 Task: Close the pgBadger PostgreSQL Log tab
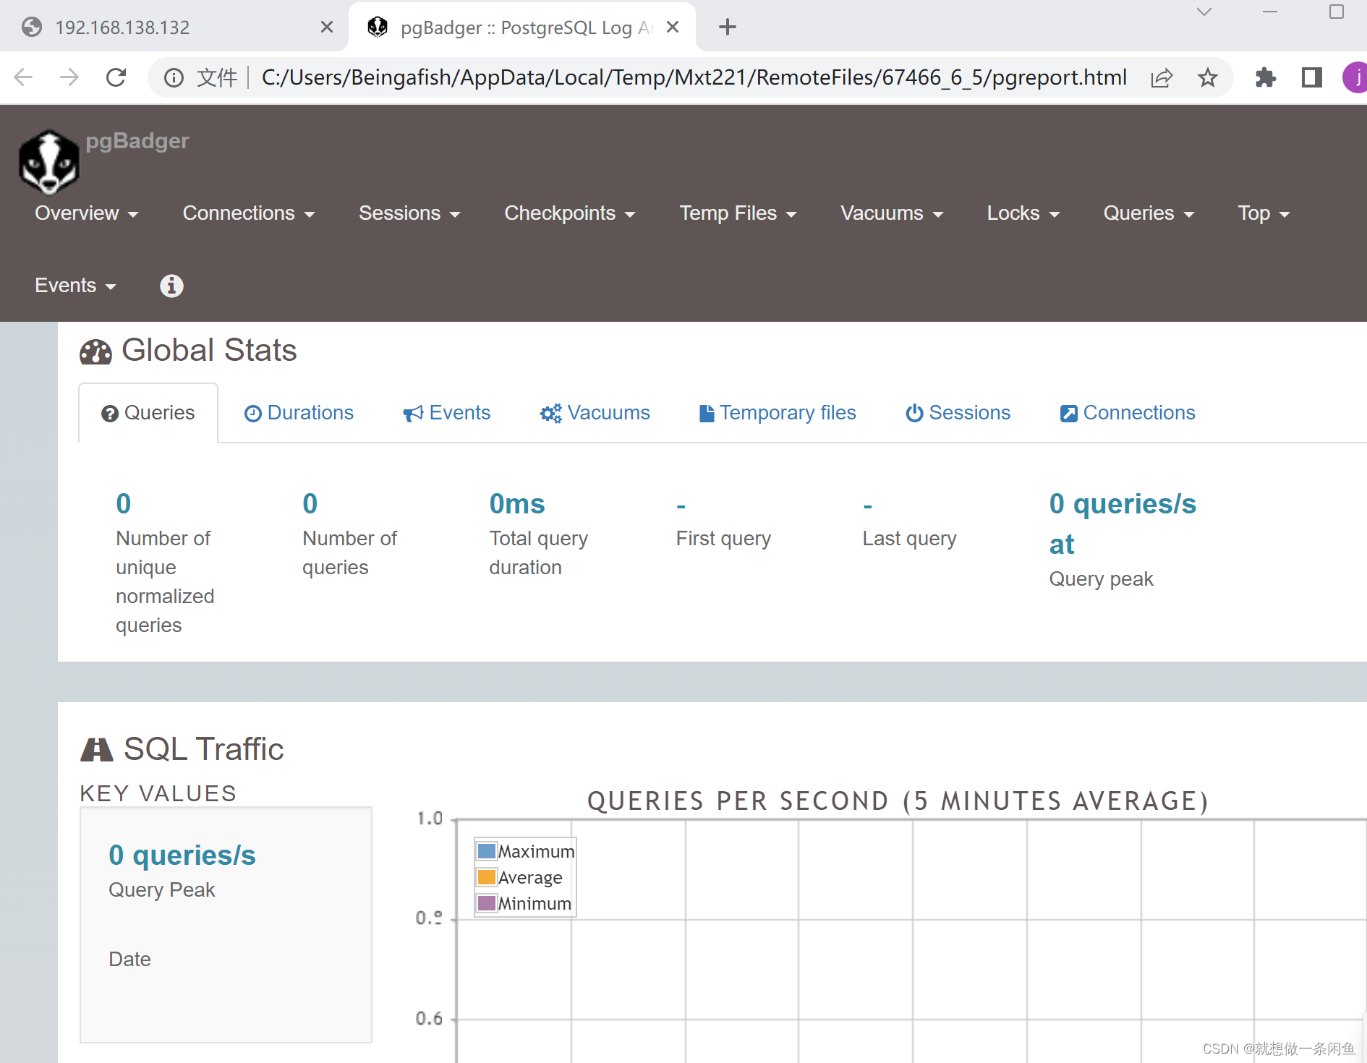pyautogui.click(x=673, y=27)
